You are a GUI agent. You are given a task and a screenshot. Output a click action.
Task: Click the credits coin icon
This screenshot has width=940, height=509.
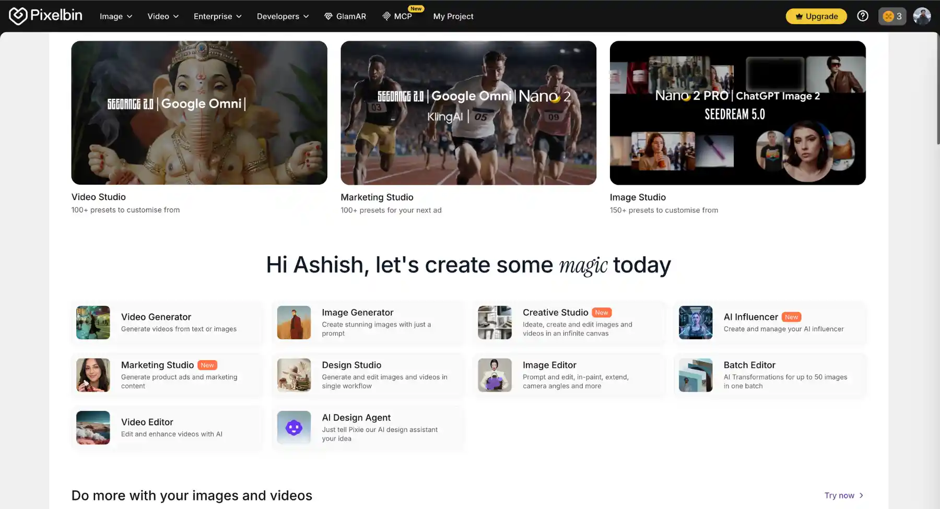point(888,16)
